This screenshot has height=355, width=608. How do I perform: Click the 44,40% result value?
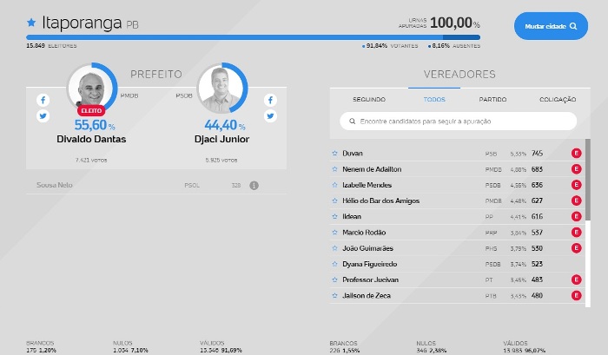[x=224, y=125]
